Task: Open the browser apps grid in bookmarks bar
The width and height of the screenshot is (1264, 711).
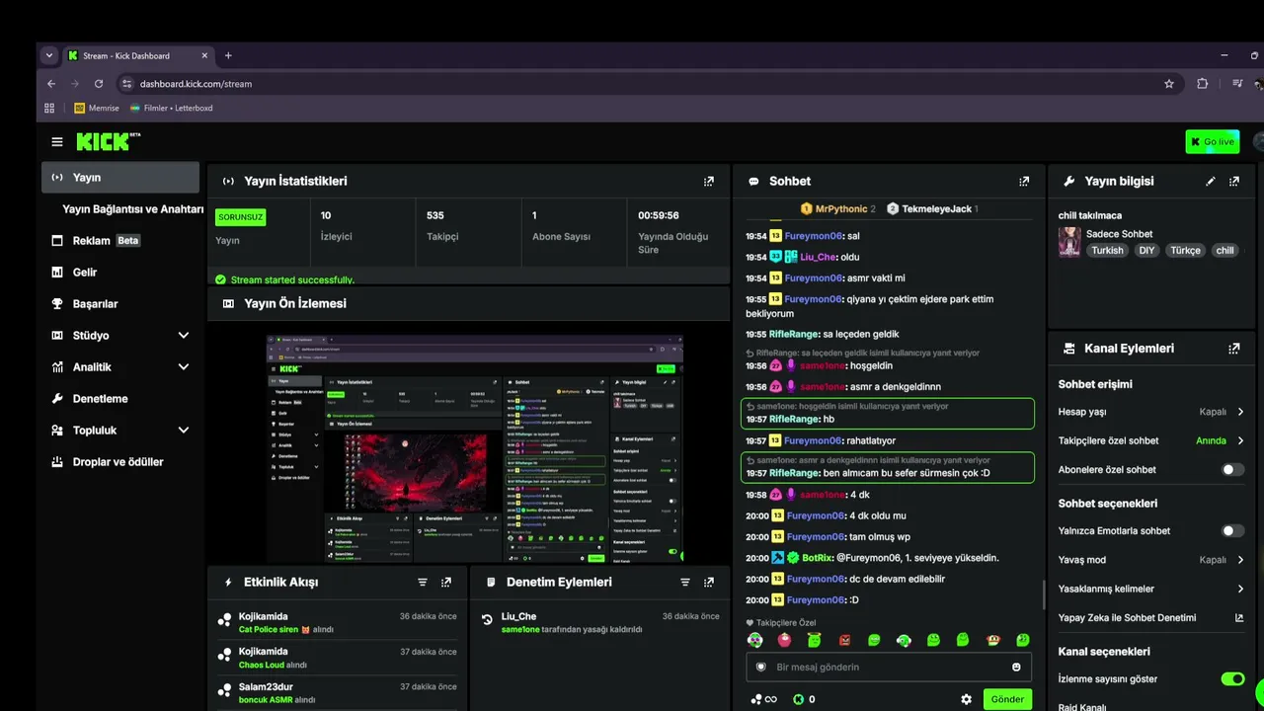Action: pyautogui.click(x=49, y=108)
